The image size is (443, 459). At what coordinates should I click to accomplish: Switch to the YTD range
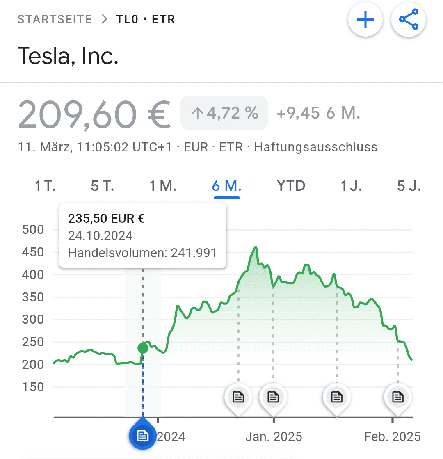coord(291,186)
